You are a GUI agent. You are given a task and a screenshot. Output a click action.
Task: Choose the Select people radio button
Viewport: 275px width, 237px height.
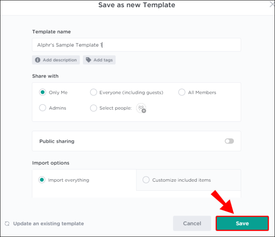pyautogui.click(x=94, y=108)
